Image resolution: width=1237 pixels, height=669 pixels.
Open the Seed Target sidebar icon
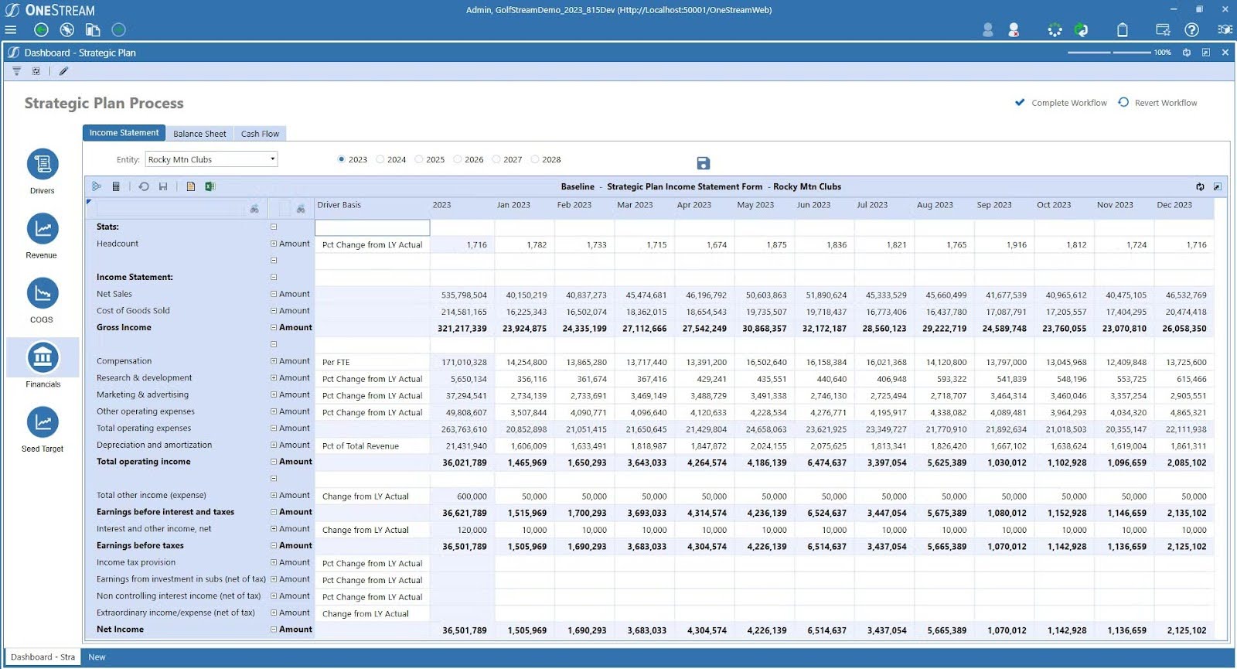click(x=43, y=422)
